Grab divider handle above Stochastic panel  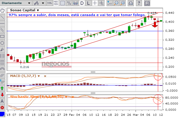[x=93, y=93]
